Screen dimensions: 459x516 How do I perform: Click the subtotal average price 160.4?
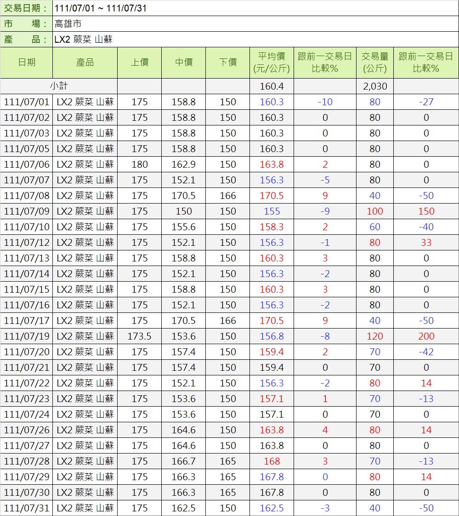coord(272,86)
